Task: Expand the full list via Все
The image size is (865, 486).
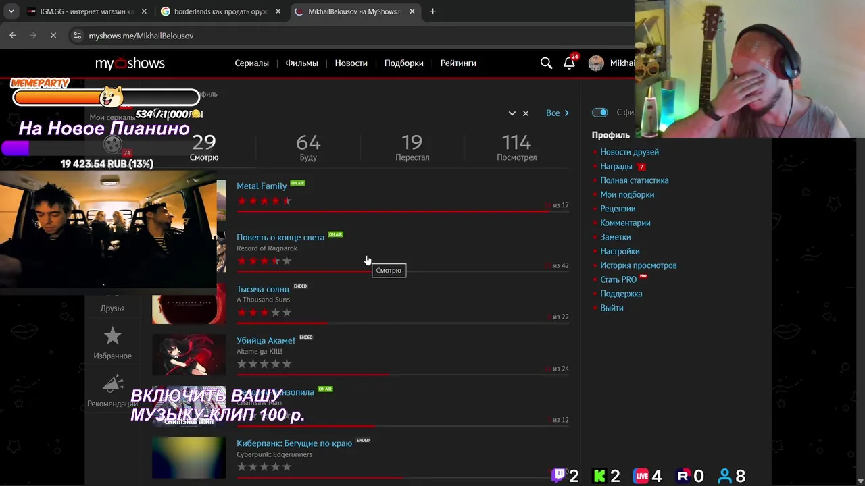Action: point(558,113)
